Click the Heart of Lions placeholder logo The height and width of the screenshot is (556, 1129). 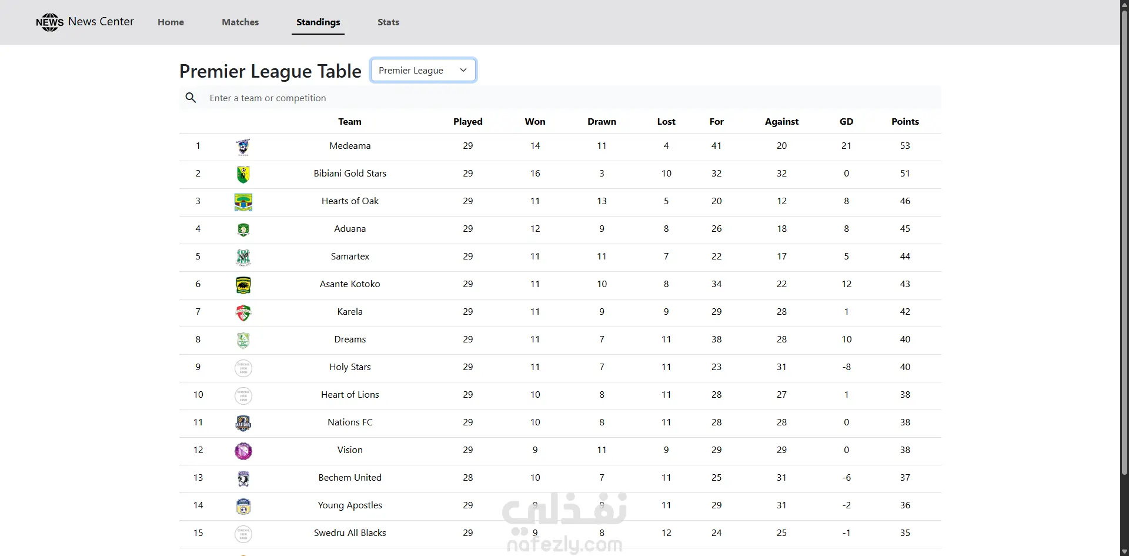243,395
